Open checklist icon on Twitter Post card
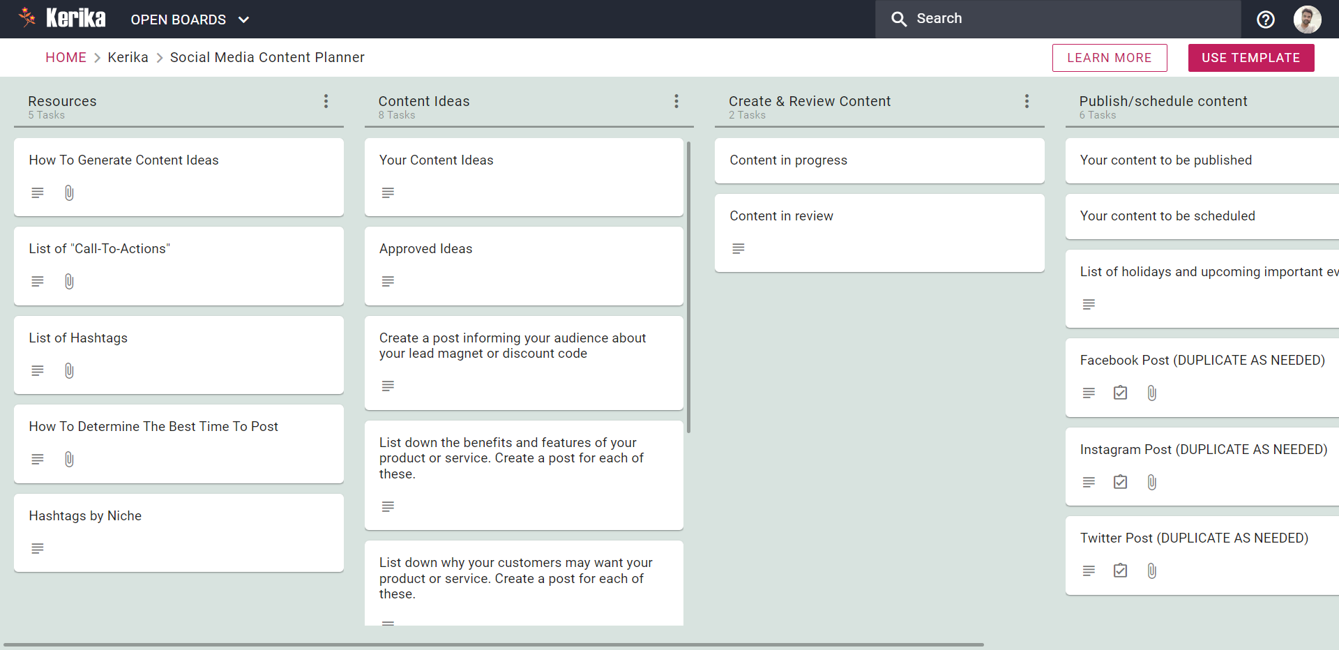Viewport: 1339px width, 650px height. pyautogui.click(x=1120, y=570)
